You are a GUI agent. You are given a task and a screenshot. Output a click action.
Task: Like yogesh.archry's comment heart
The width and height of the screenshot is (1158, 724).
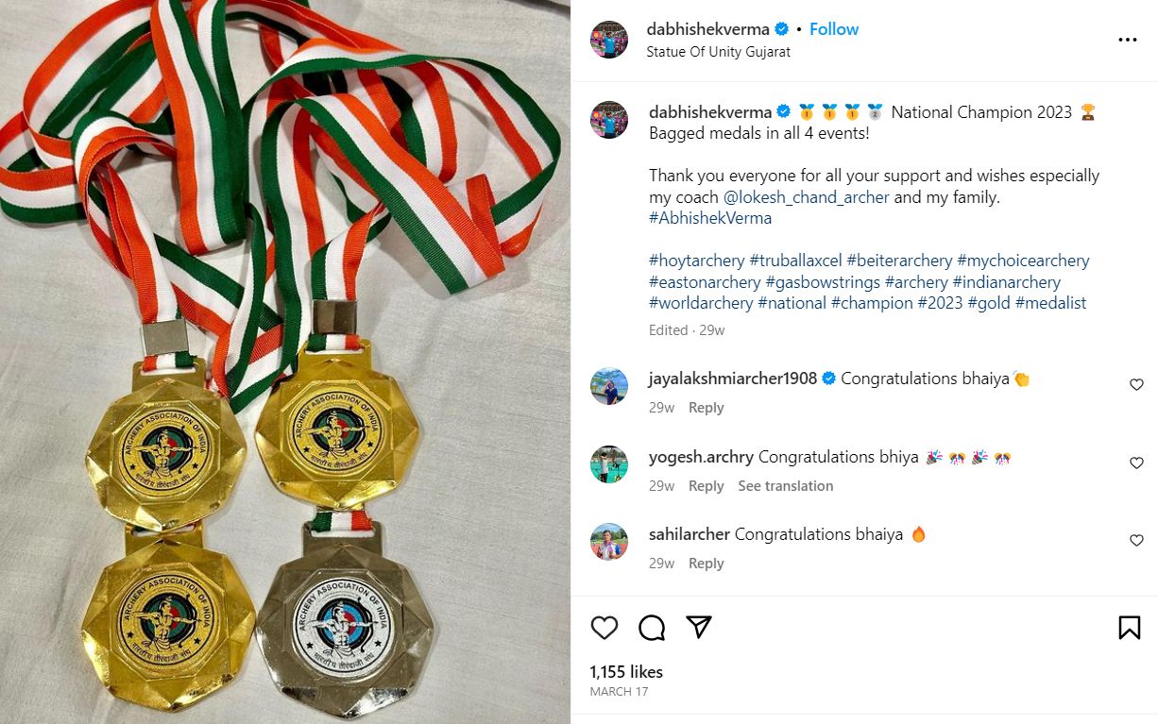1136,463
